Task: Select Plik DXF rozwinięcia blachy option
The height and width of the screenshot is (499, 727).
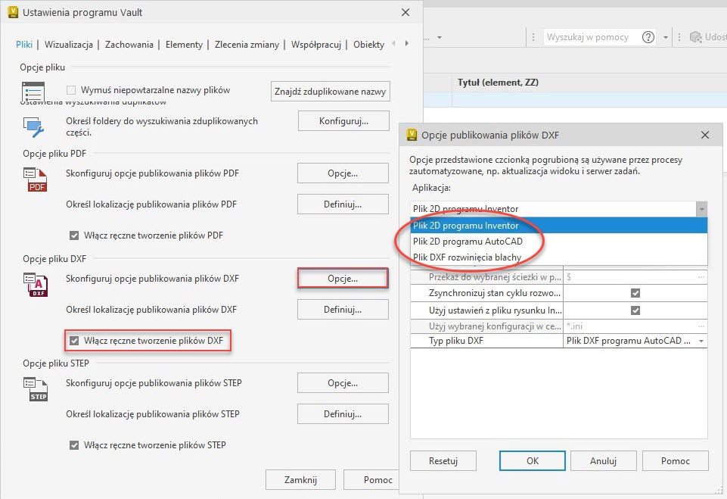Action: coord(559,257)
